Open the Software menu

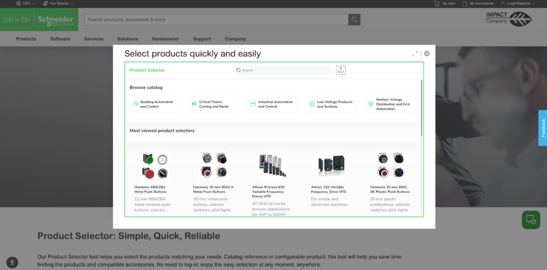pyautogui.click(x=60, y=39)
